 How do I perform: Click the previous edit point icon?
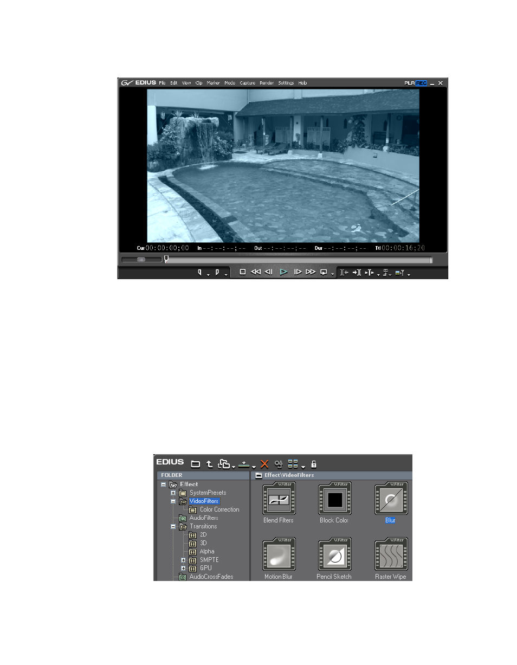click(344, 273)
